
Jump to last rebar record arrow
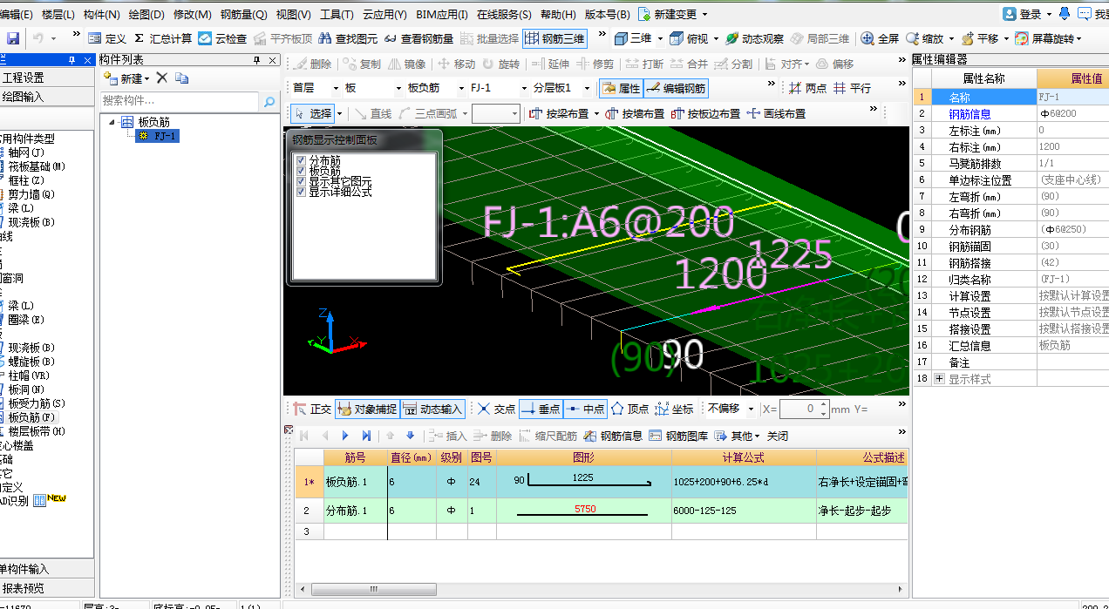coord(366,436)
